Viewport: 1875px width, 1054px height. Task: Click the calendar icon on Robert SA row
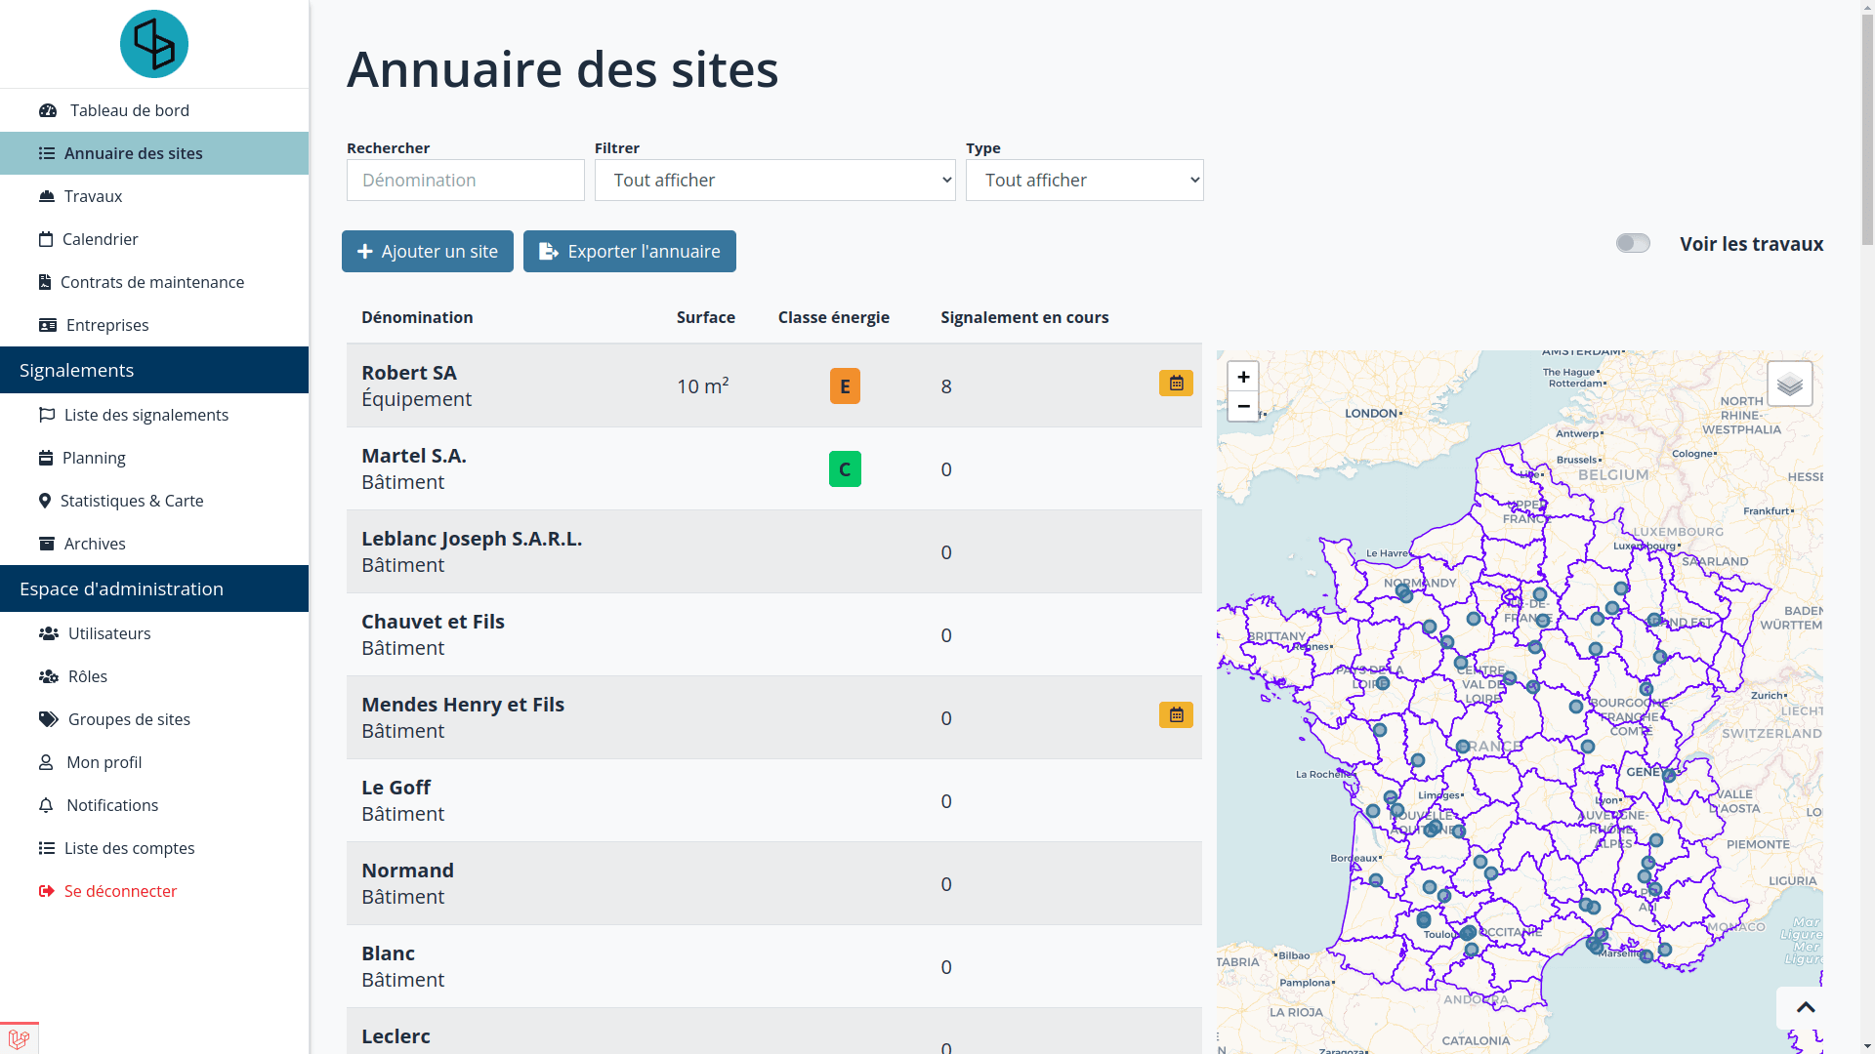[1176, 384]
